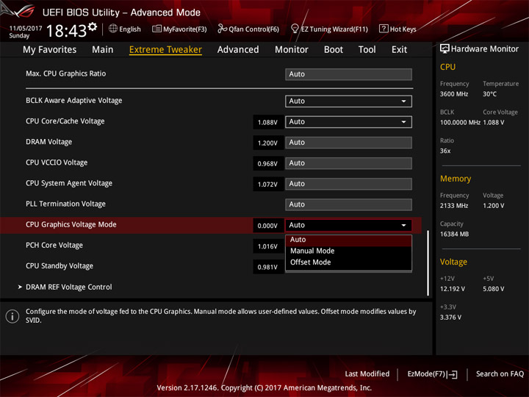Click the Qfan Control fan icon
Viewport: 529px width, 397px height.
[222, 29]
